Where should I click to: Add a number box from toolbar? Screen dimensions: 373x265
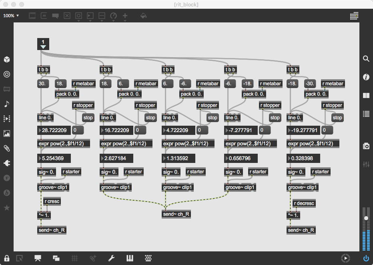coord(90,16)
